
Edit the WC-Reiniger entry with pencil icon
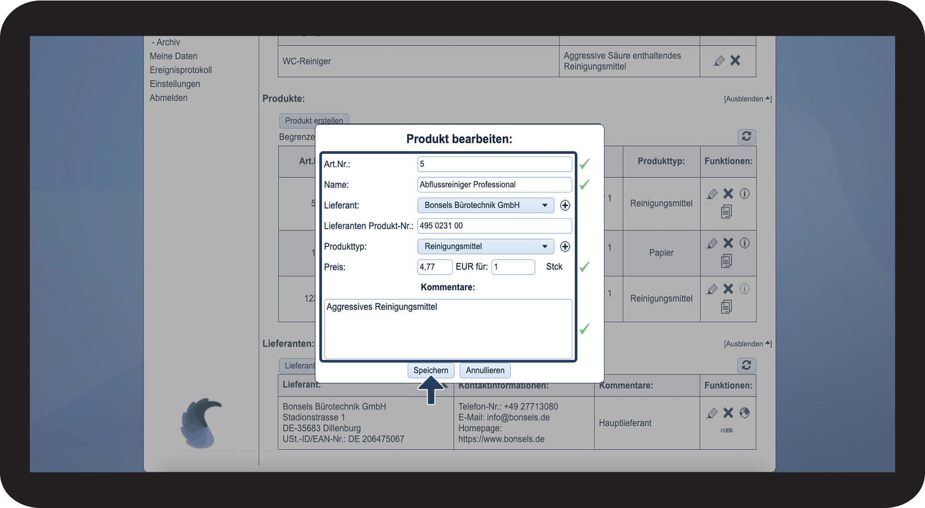point(719,61)
